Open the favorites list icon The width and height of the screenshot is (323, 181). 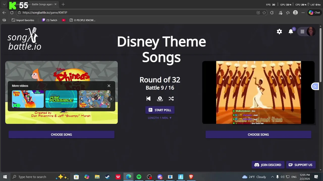pos(288,13)
